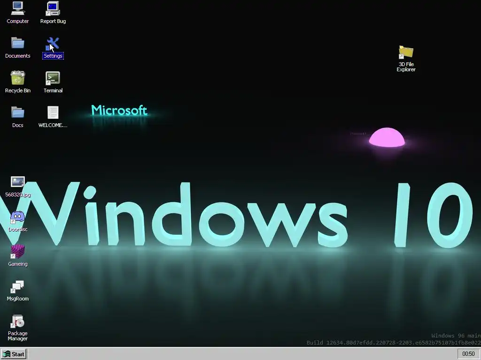
Task: Click the taskbar clock showing 00:50
Action: pos(468,354)
